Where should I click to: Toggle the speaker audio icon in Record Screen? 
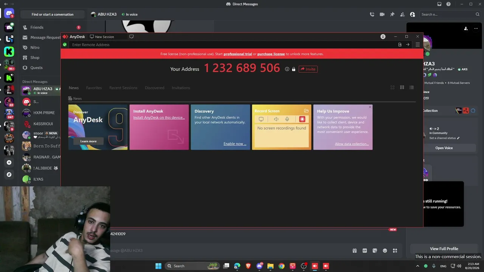(x=276, y=119)
